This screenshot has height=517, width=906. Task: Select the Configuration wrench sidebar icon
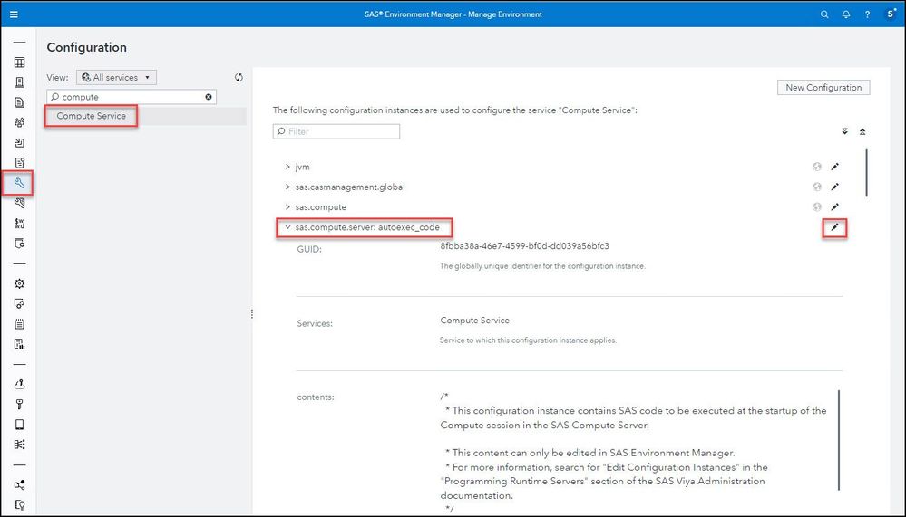(x=19, y=183)
